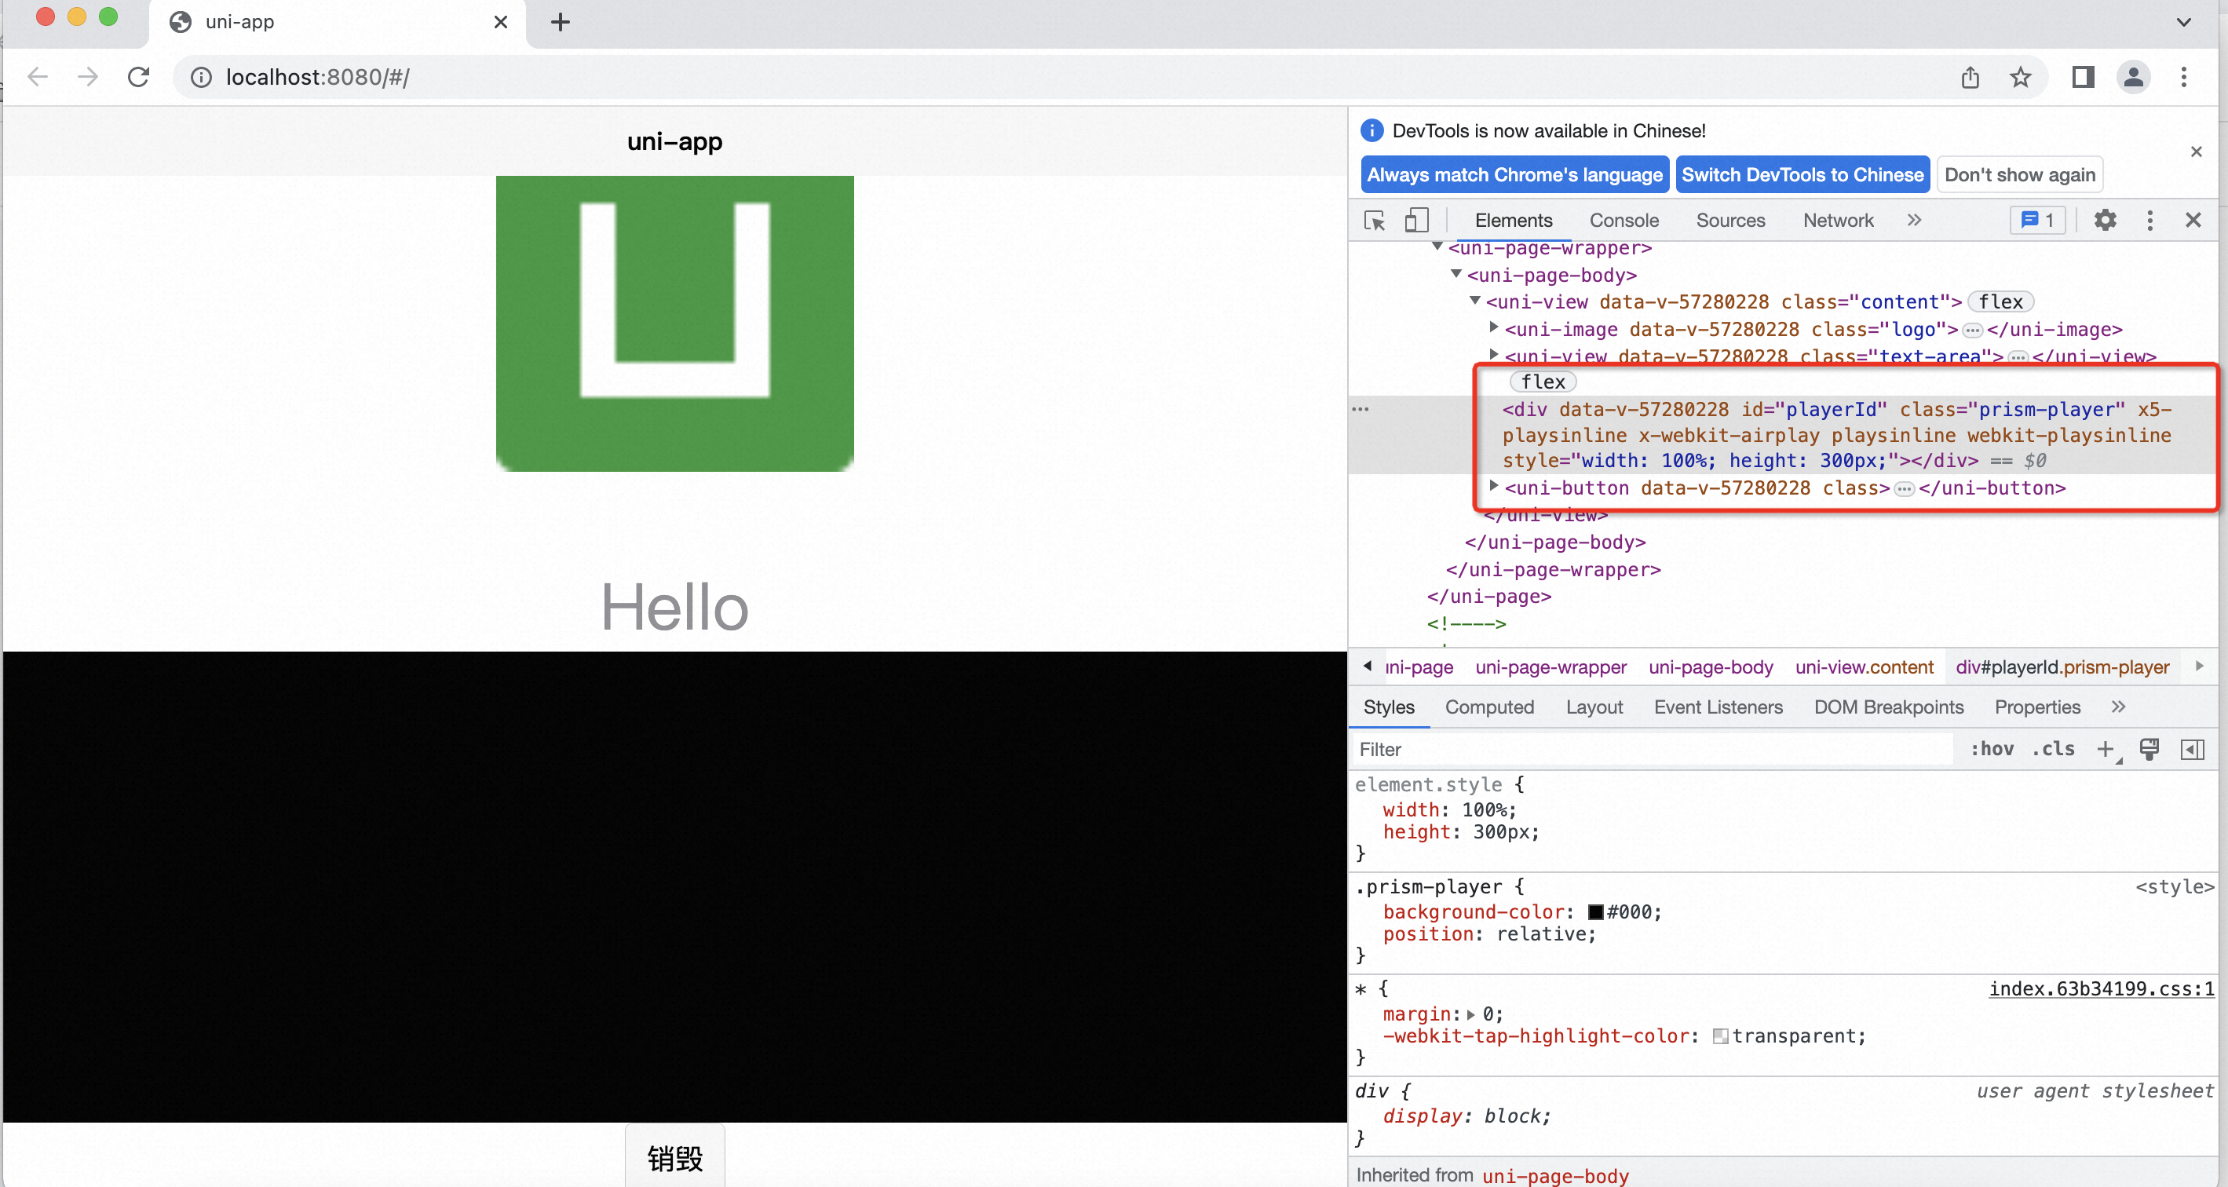Open index.63b34199.css:1 source link
The image size is (2228, 1187).
[2102, 989]
